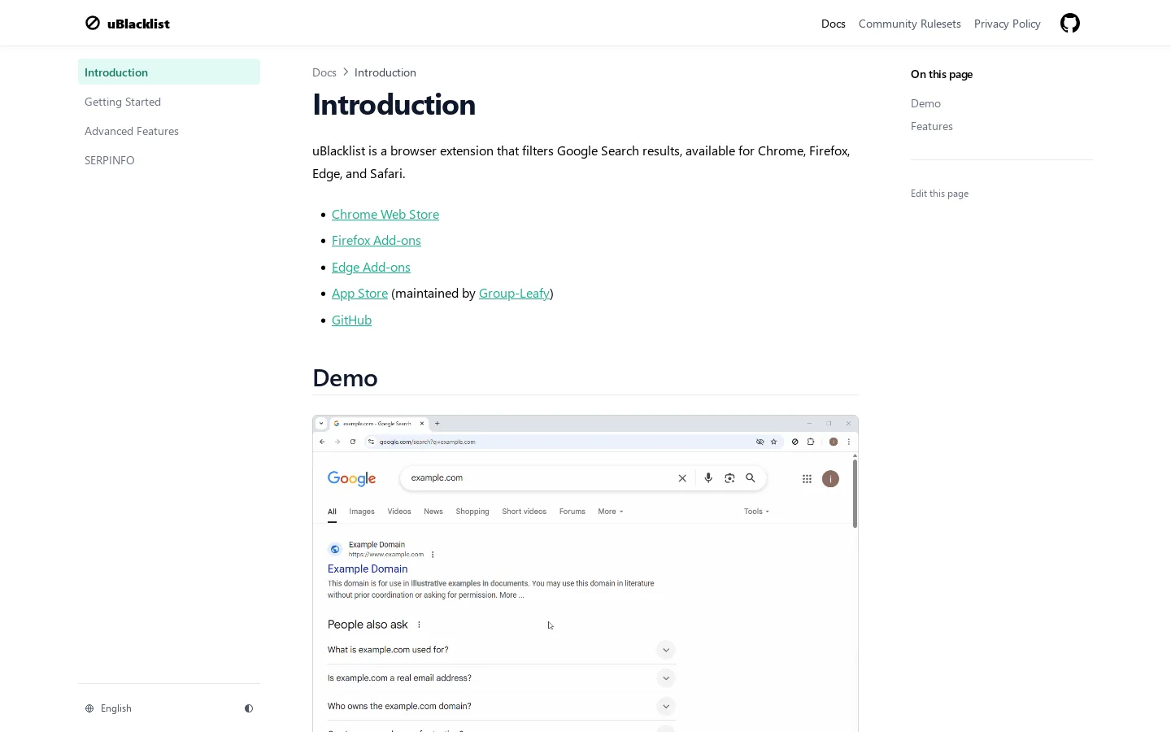Open the GitHub icon in header
The image size is (1171, 732).
point(1070,24)
